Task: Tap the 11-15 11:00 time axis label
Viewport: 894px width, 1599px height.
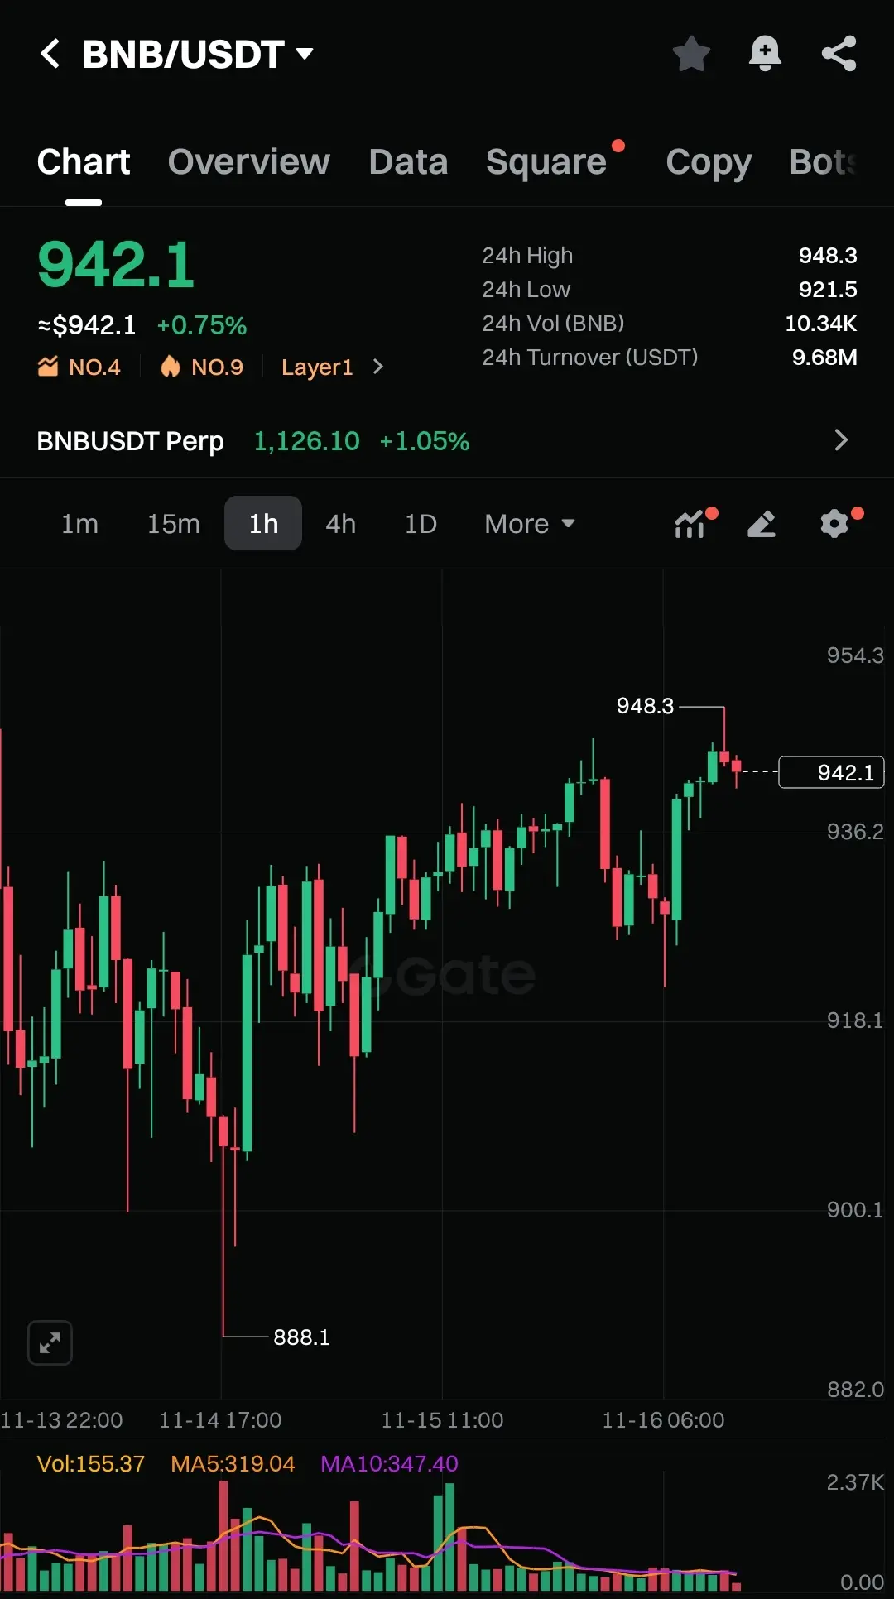Action: [442, 1420]
